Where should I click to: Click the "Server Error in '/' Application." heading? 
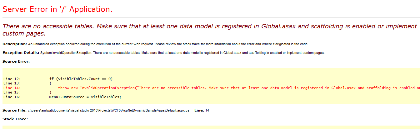tap(57, 9)
